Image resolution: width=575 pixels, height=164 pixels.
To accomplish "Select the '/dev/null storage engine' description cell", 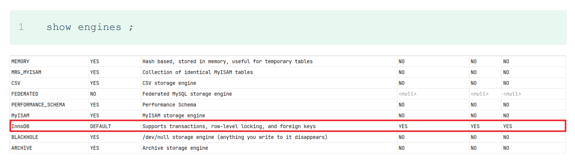I will pos(234,137).
